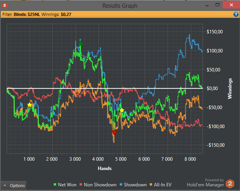Click the red lowest-point triangle marker
240x191 pixels.
[114, 132]
